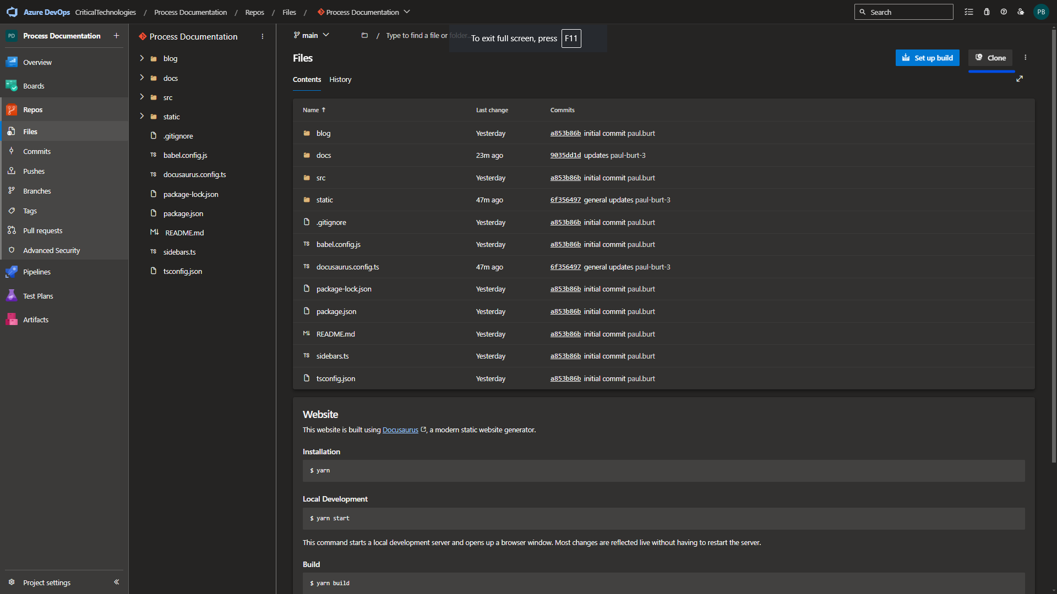Screen dimensions: 1057x594
Task: Open the Boards section icon
Action: [12, 86]
